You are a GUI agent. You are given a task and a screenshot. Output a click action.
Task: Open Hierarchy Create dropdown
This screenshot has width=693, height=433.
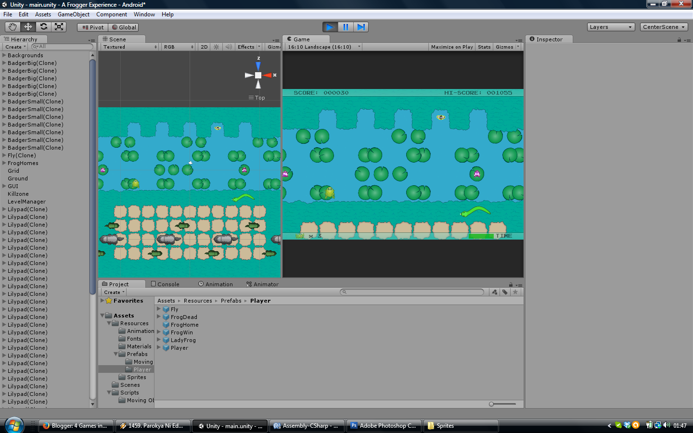[15, 47]
